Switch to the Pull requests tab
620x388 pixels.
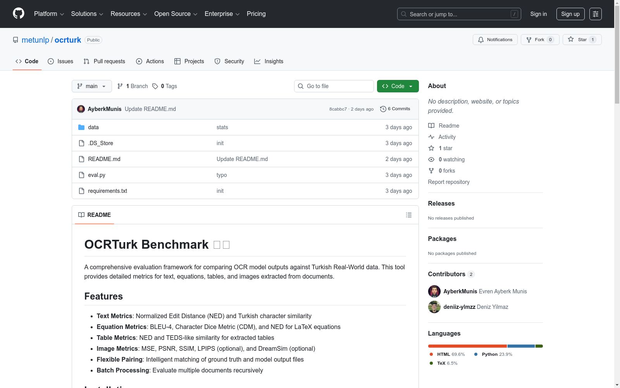point(104,61)
